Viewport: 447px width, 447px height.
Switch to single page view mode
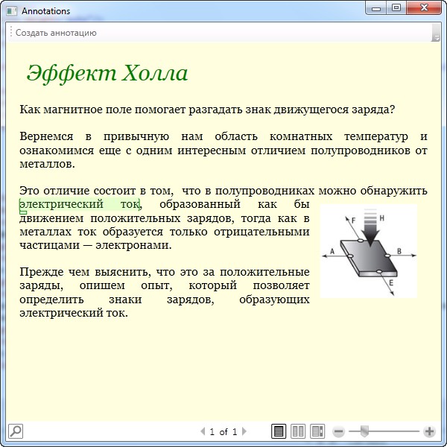[x=278, y=431]
